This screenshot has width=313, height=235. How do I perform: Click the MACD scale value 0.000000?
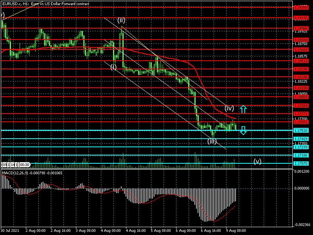302,188
